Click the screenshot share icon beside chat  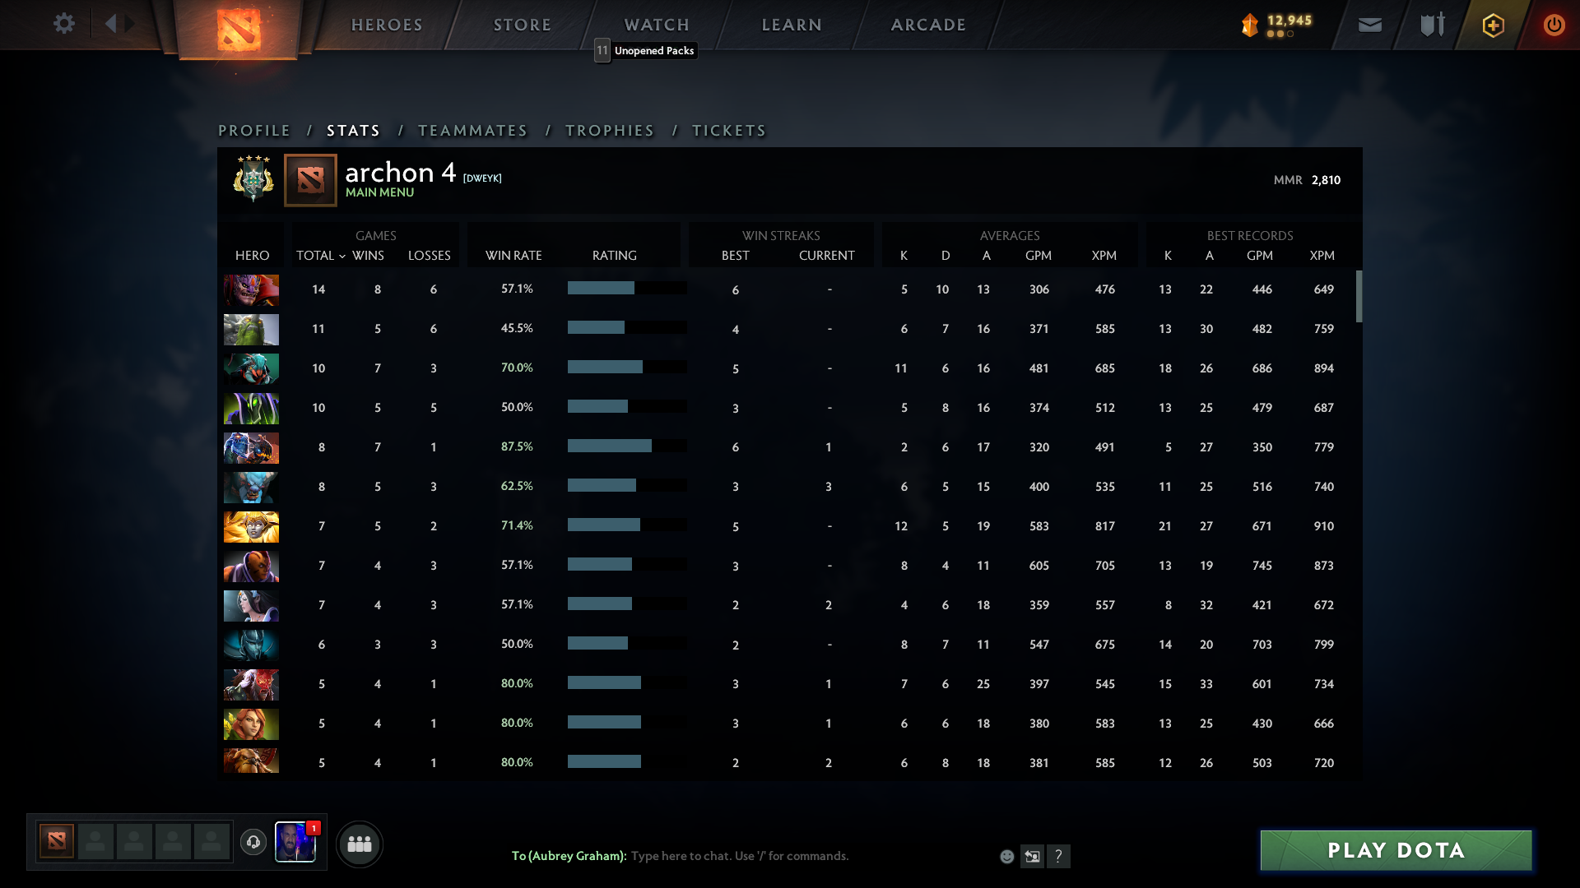coord(1033,856)
